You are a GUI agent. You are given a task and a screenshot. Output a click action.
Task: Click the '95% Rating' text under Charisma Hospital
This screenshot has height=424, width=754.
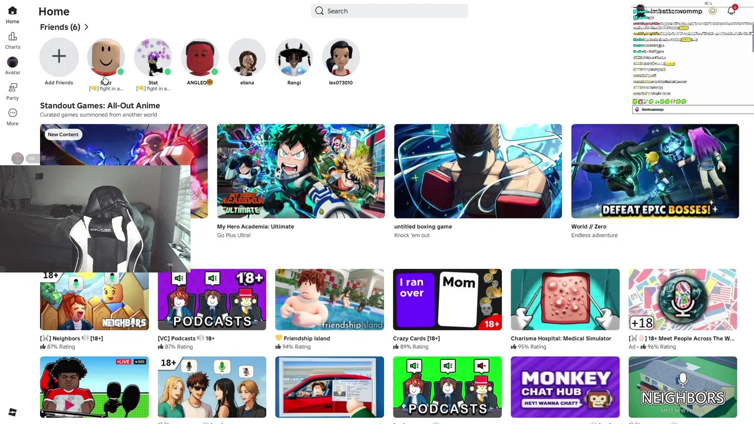pyautogui.click(x=532, y=347)
